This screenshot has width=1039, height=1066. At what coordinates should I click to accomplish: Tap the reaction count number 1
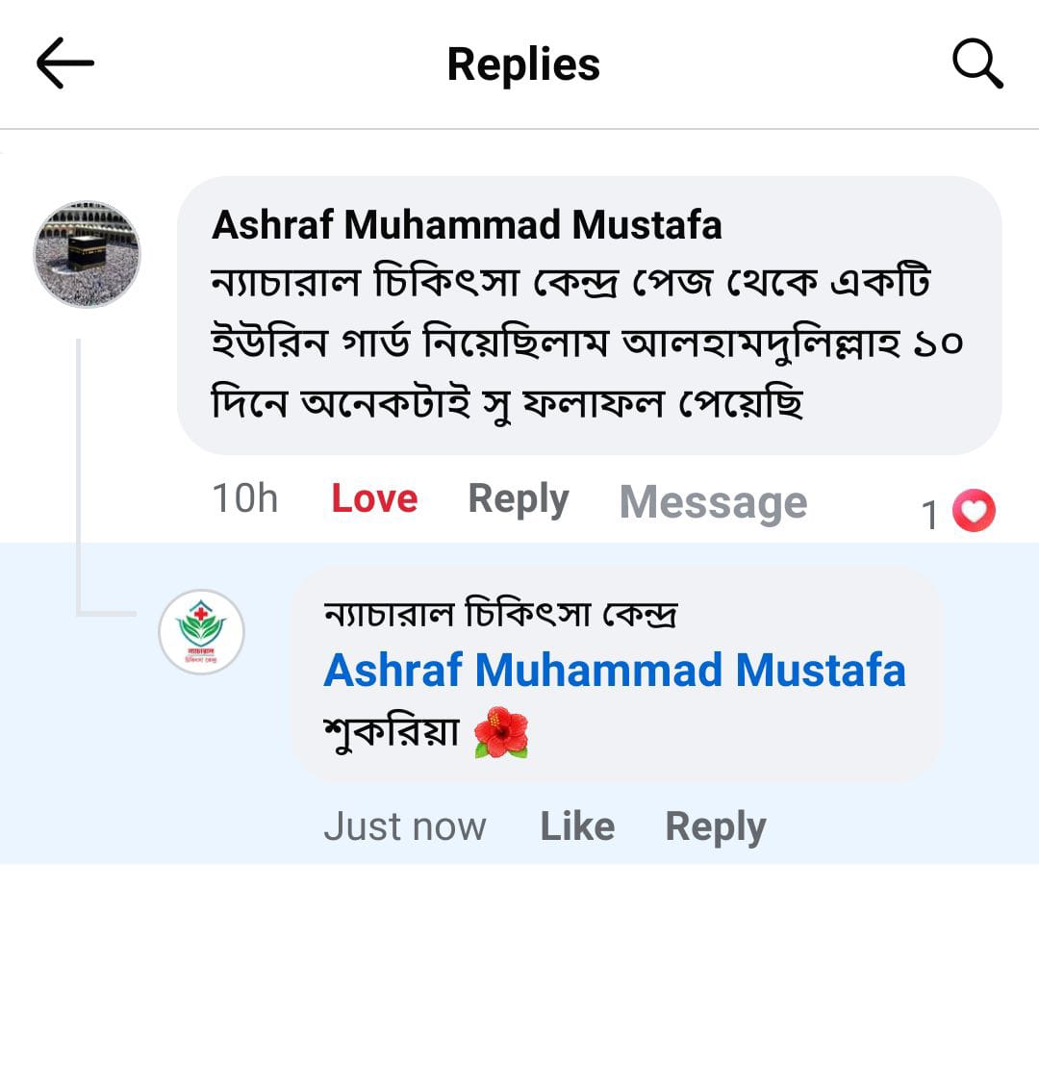tap(929, 515)
